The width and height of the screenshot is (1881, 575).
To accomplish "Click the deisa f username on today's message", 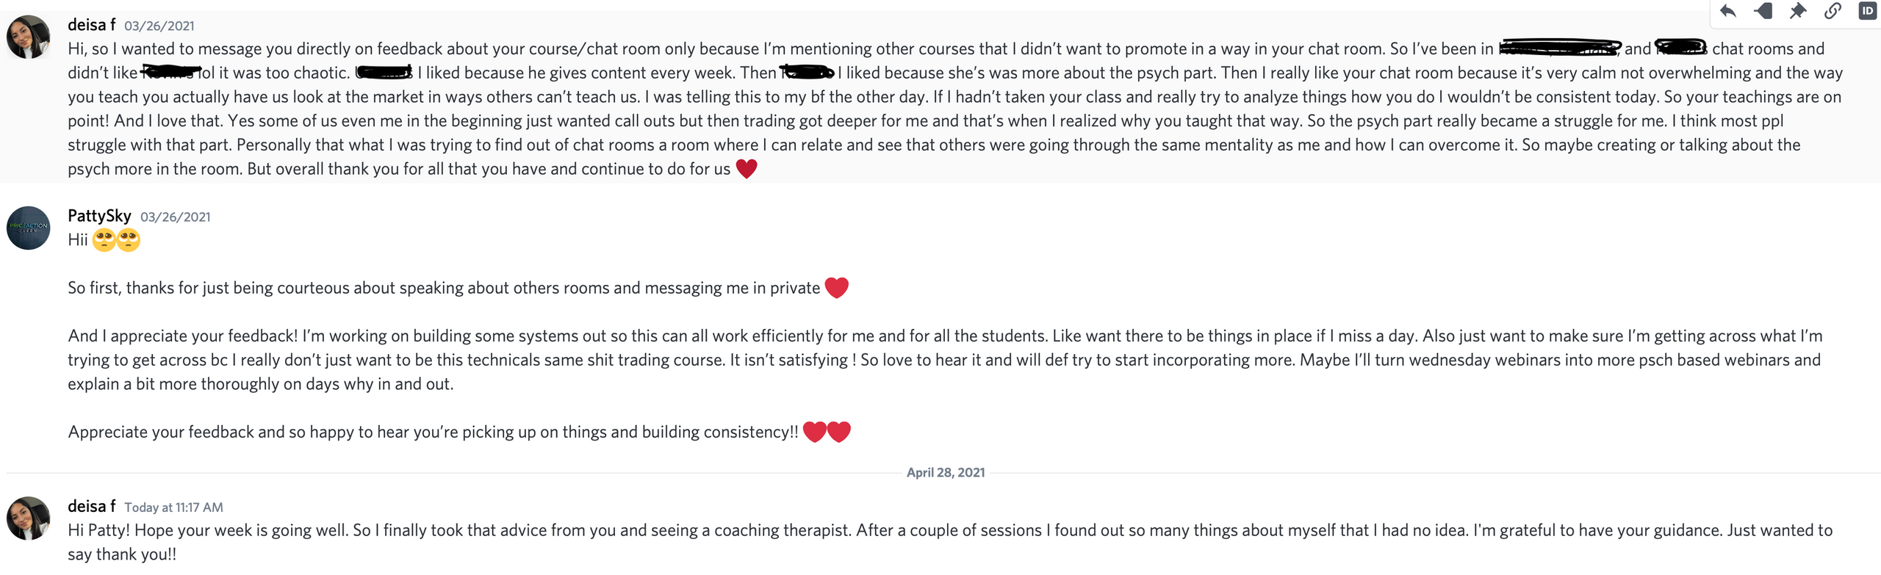I will pyautogui.click(x=91, y=506).
